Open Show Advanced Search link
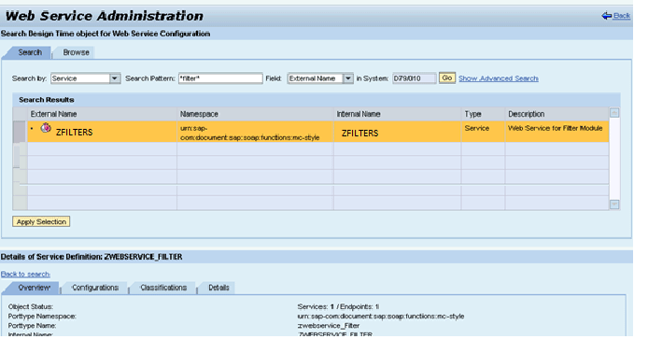Viewport: 648px width, 339px height. 499,78
